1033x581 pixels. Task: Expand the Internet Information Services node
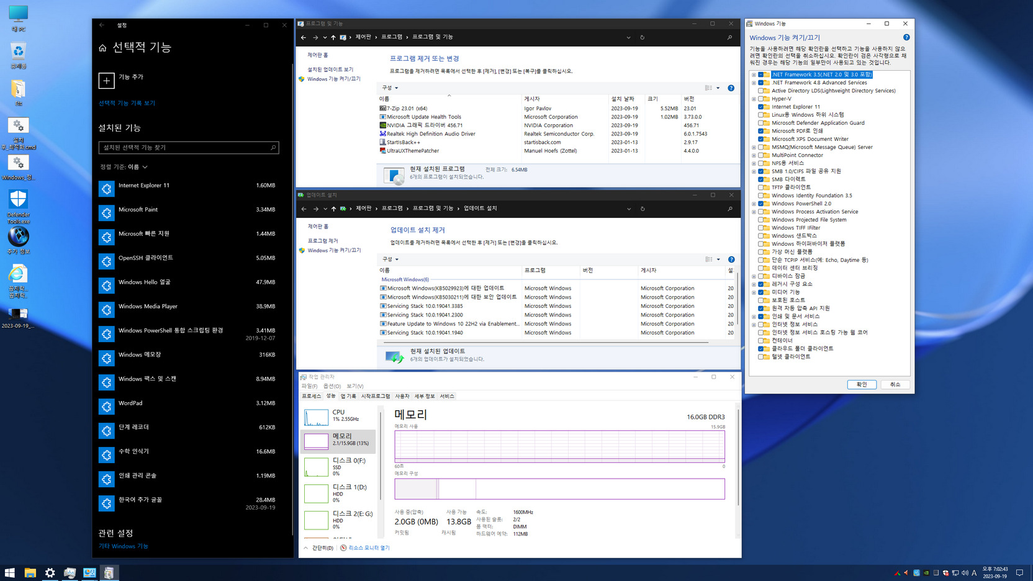coord(754,325)
